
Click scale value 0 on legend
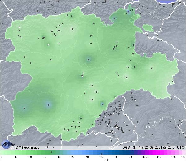tap(2, 157)
